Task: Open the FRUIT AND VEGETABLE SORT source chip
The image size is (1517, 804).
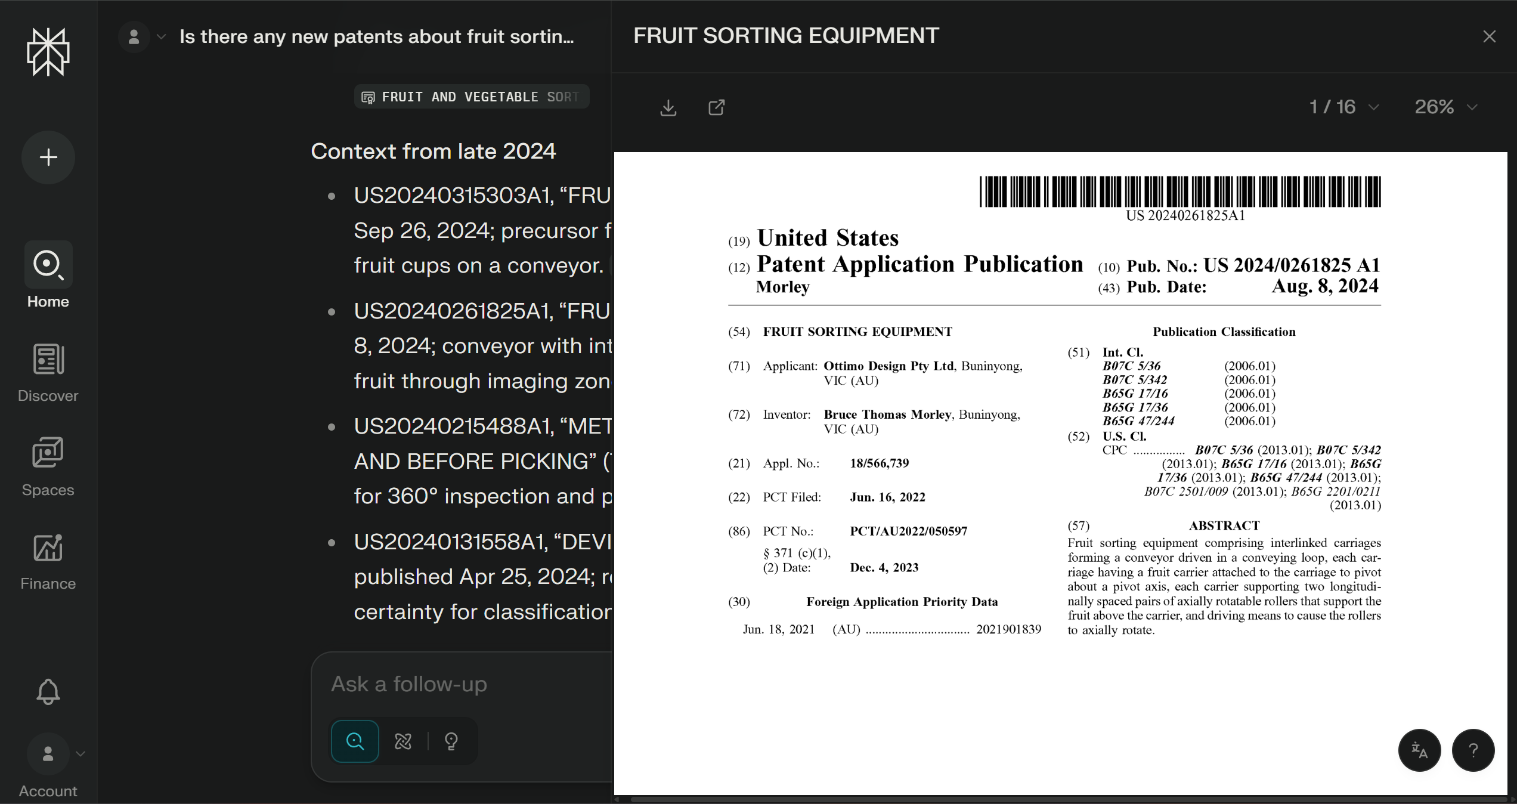Action: click(x=471, y=97)
